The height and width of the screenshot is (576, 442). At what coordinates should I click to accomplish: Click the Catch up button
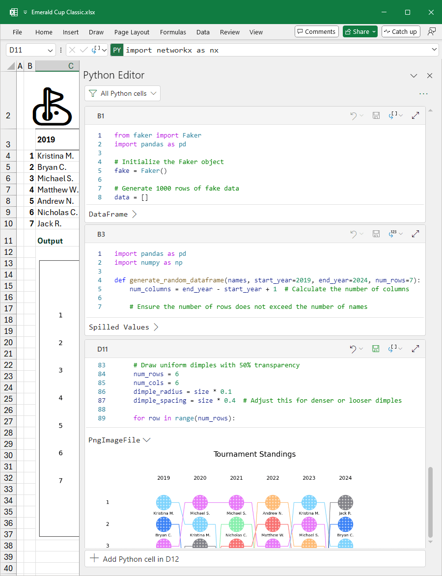(401, 31)
